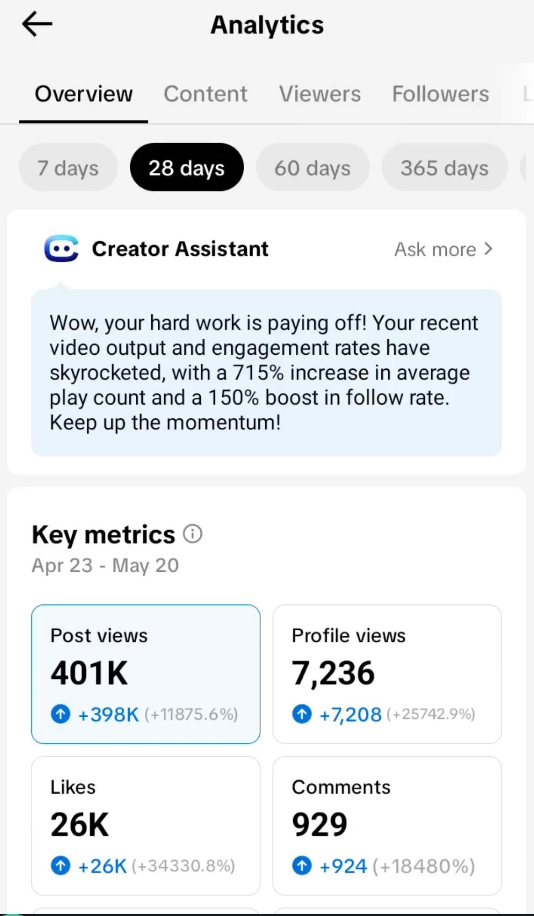Click the Comments increase arrow icon
534x916 pixels.
click(302, 866)
